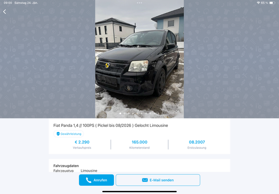279x194 pixels.
Task: Tap the Wi-Fi status icon
Action: click(x=259, y=3)
